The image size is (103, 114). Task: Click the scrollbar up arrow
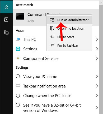(101, 3)
